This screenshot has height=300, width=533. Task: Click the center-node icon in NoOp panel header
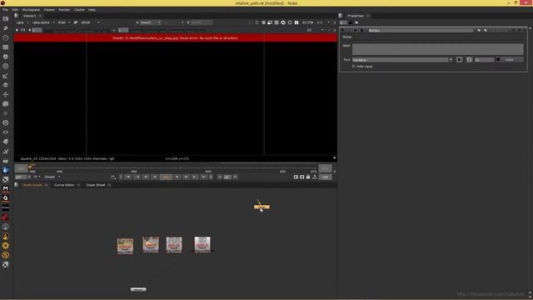pyautogui.click(x=356, y=31)
